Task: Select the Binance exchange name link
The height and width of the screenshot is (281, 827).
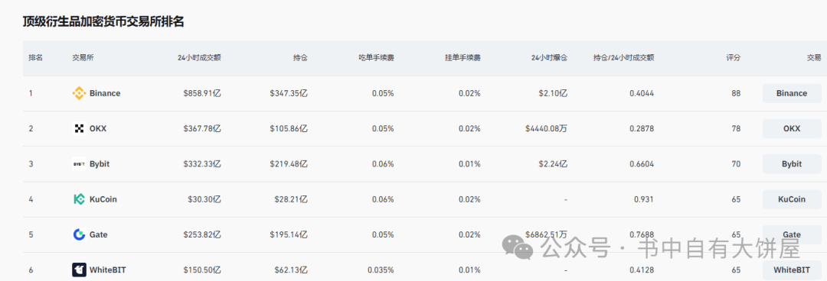Action: tap(105, 93)
